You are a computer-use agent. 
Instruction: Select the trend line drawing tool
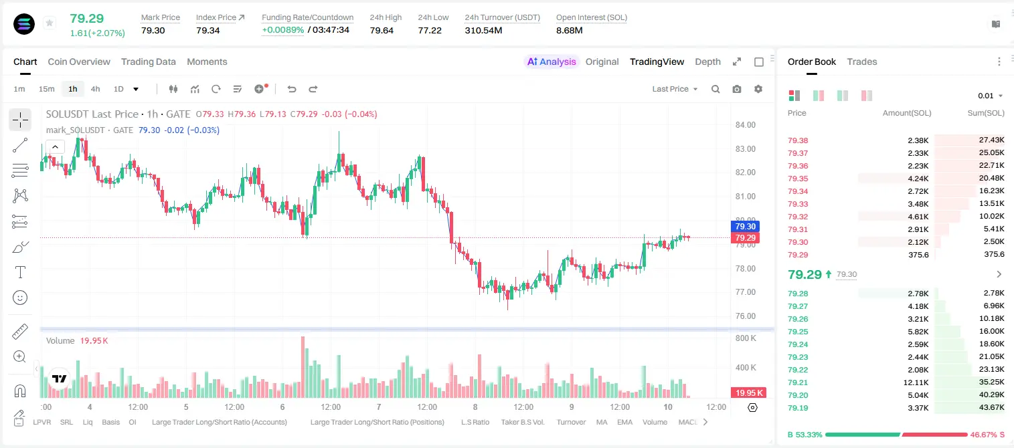20,145
